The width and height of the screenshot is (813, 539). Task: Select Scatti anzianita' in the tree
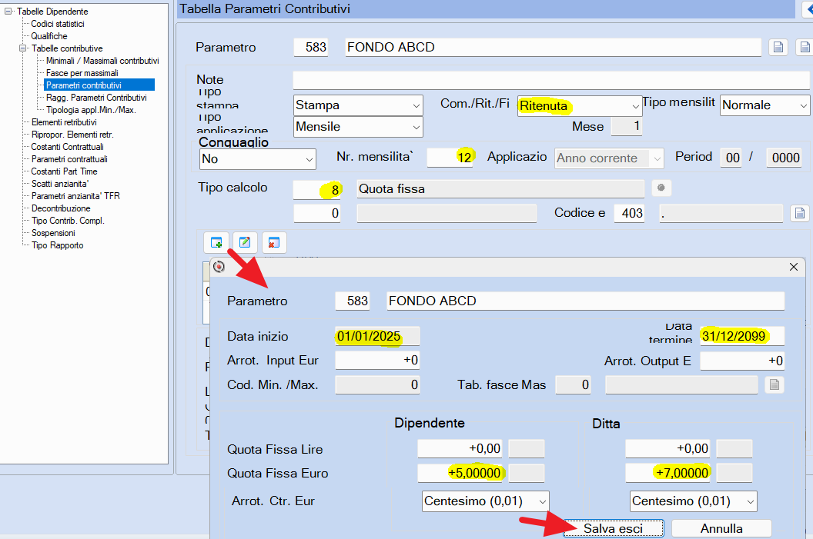pos(60,184)
